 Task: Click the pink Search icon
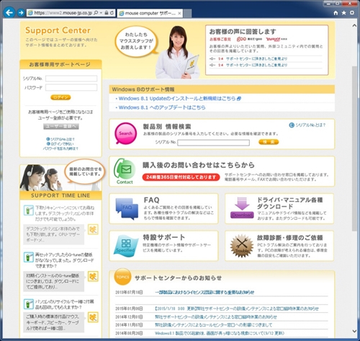(x=125, y=133)
